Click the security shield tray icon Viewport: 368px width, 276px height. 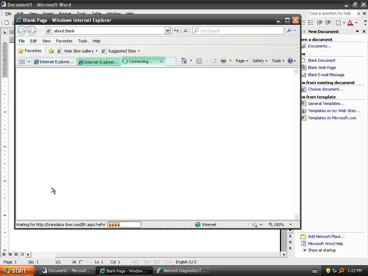328,271
